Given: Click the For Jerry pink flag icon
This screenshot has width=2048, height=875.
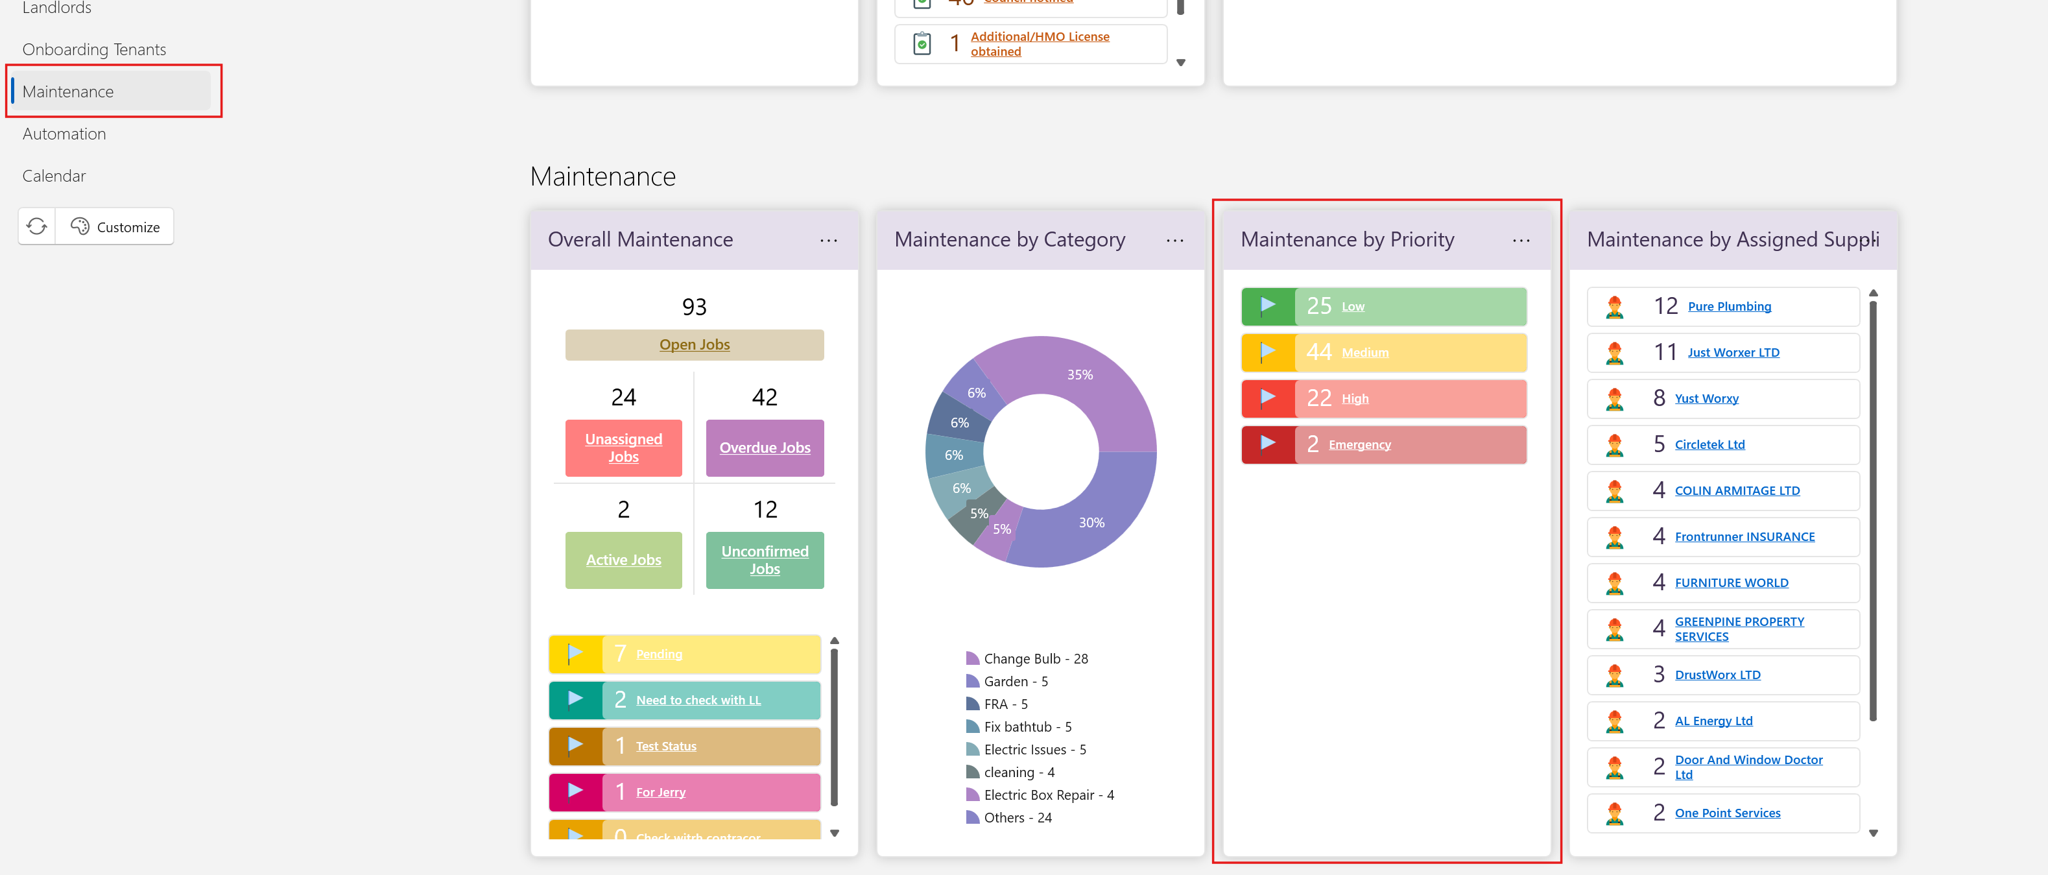Looking at the screenshot, I should pyautogui.click(x=575, y=791).
